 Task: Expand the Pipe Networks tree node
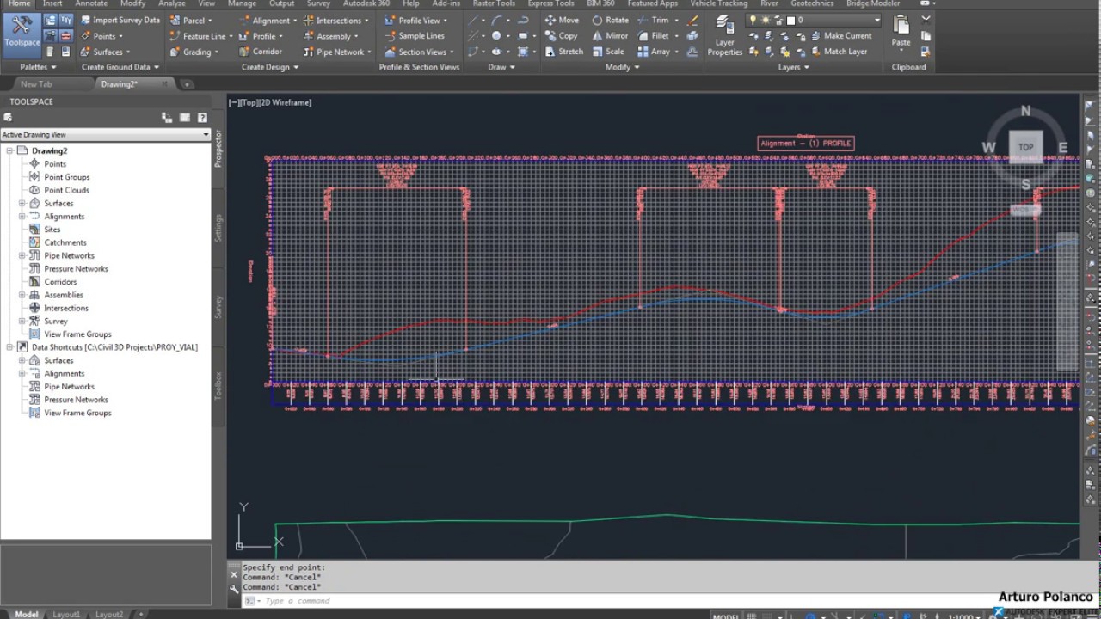(22, 255)
